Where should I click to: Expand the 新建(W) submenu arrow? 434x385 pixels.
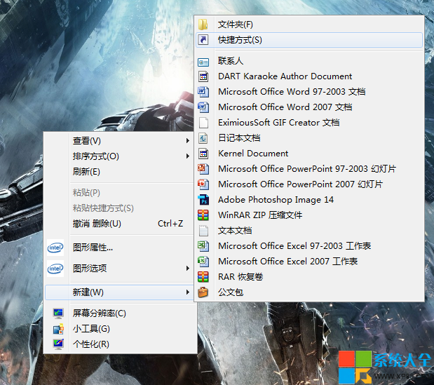point(188,292)
